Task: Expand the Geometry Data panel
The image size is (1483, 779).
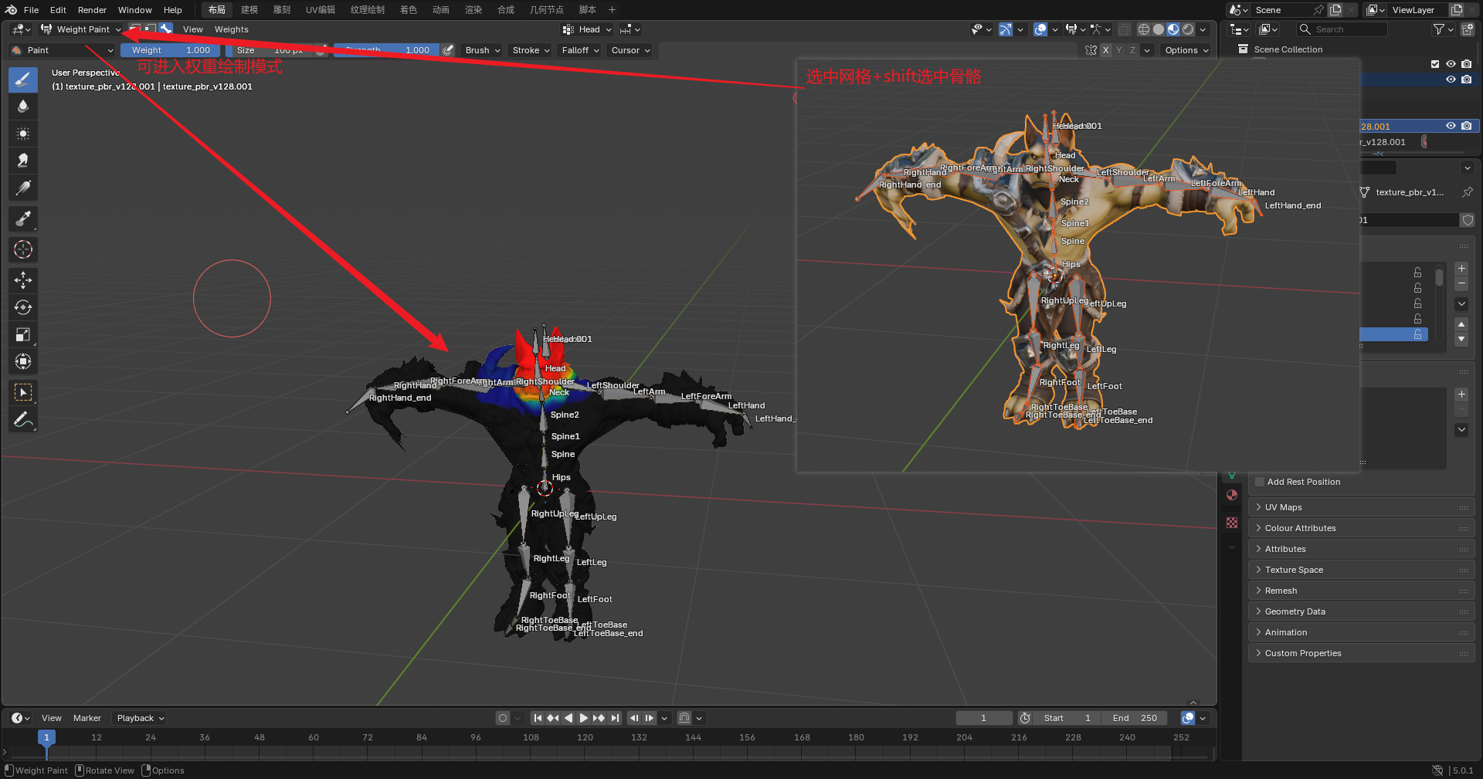Action: pyautogui.click(x=1361, y=611)
